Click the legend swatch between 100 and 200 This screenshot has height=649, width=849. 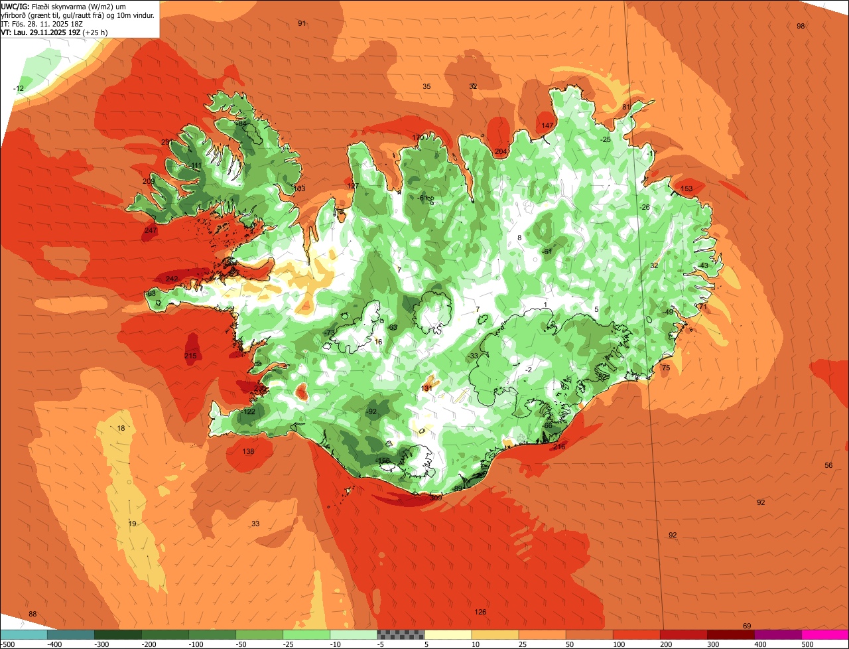click(636, 634)
